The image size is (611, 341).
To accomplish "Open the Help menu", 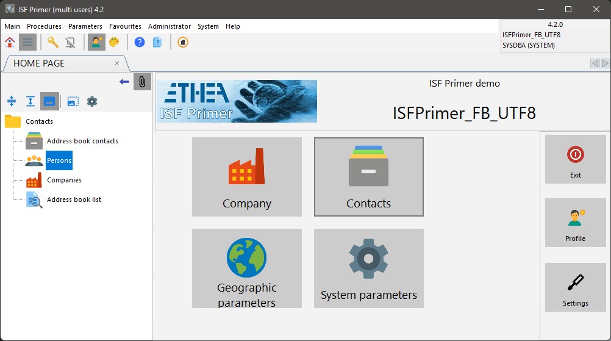I will (x=233, y=26).
